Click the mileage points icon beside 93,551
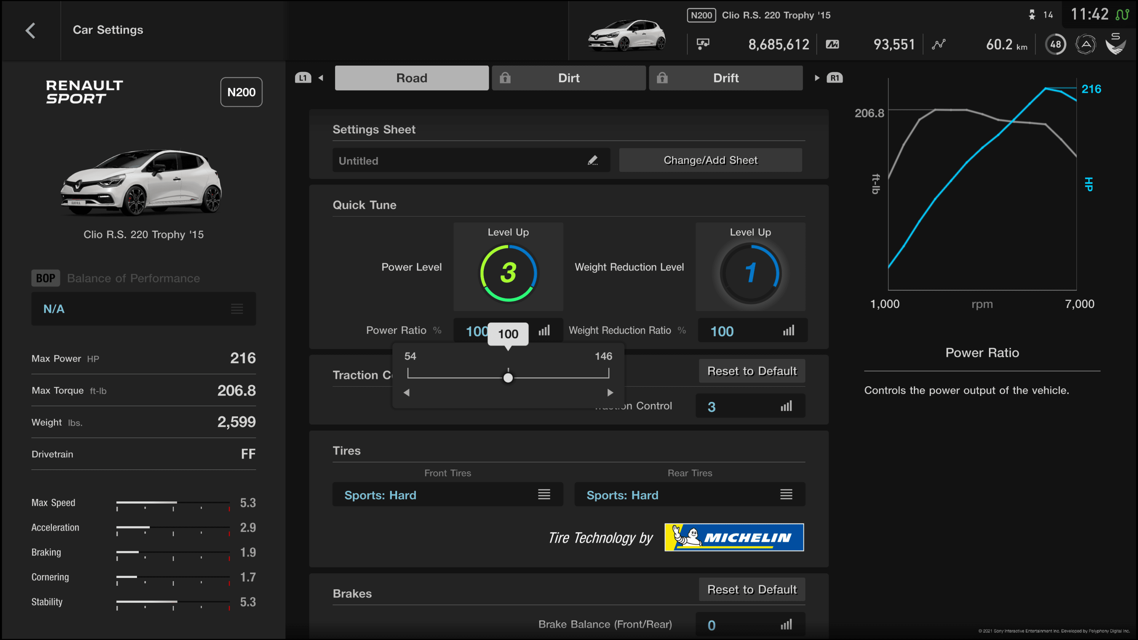Viewport: 1138px width, 640px height. (x=833, y=44)
